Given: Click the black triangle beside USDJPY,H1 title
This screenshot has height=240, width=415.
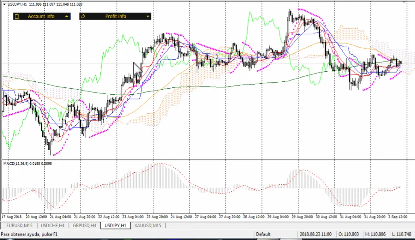Looking at the screenshot, I should click(4, 4).
